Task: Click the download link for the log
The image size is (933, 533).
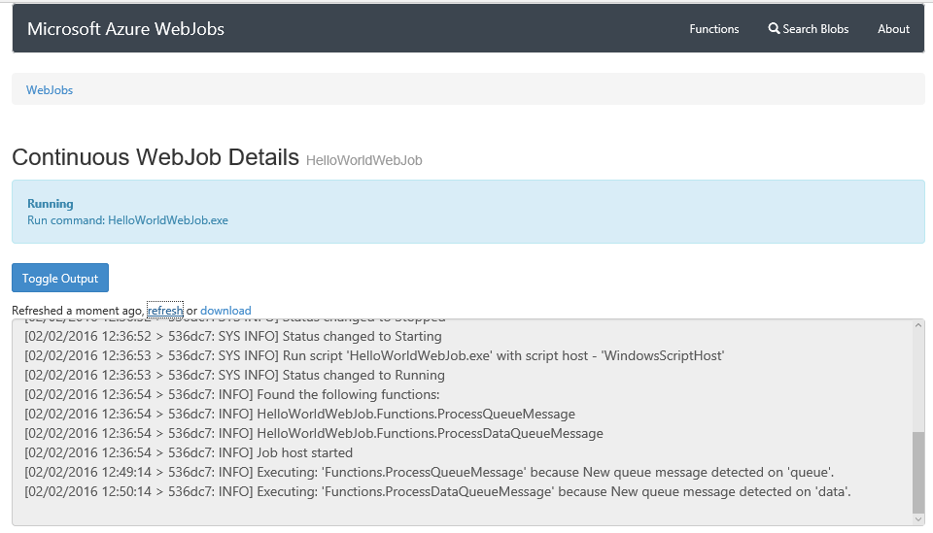Action: point(225,311)
